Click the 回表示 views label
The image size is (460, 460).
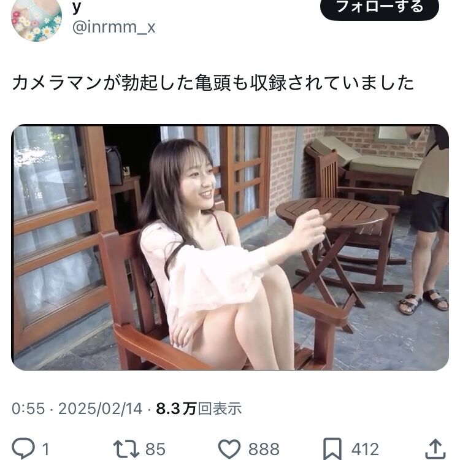[220, 408]
